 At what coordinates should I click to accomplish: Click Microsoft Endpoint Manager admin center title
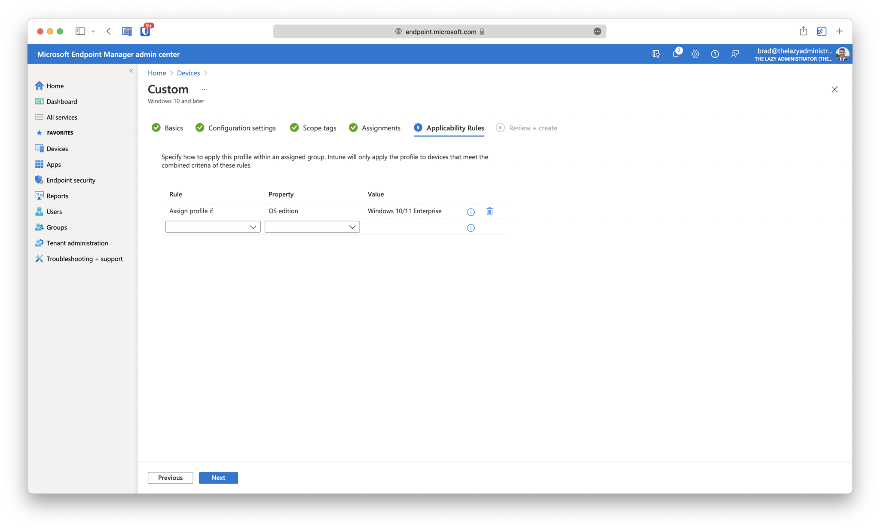(108, 54)
